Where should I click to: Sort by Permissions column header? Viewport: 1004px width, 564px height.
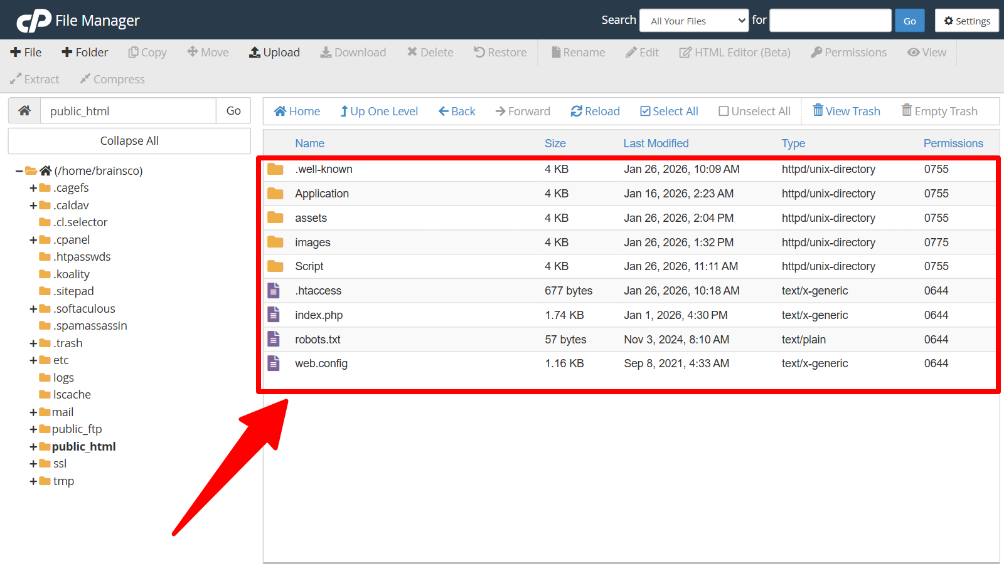(953, 144)
